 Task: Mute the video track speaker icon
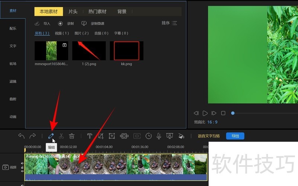[x=22, y=164]
